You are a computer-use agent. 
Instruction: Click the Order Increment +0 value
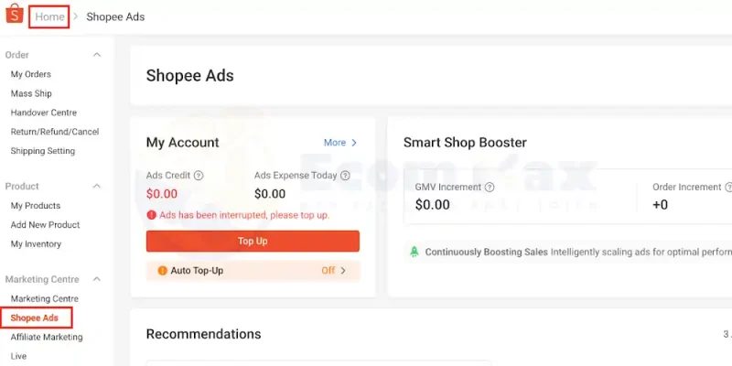click(x=660, y=204)
